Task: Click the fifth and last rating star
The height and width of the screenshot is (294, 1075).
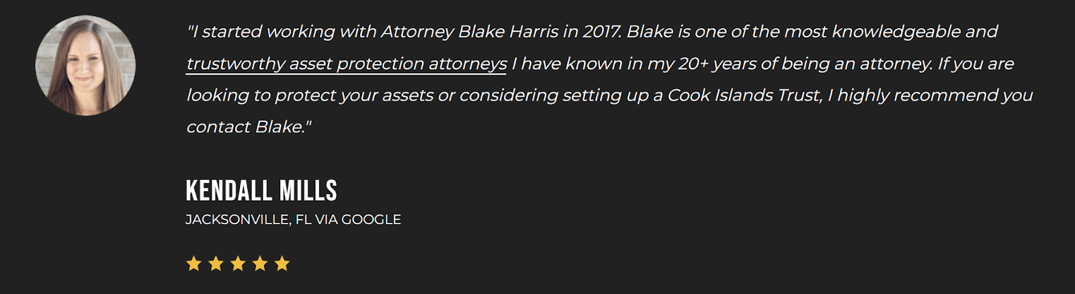Action: pyautogui.click(x=282, y=264)
